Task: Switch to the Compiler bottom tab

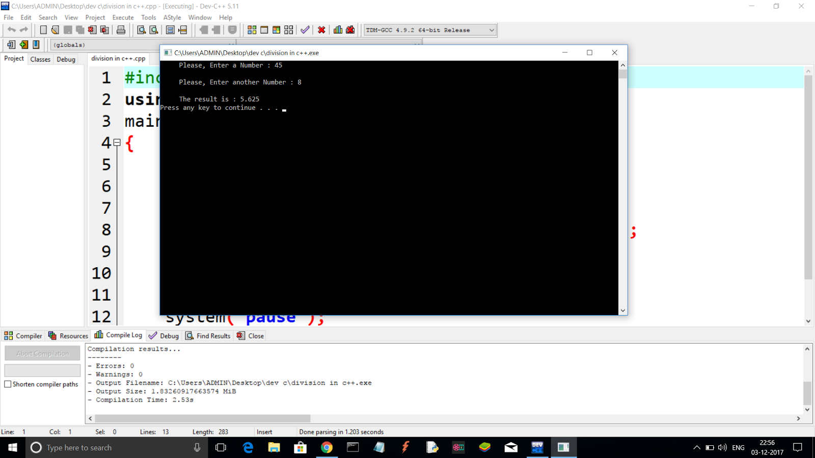Action: (x=23, y=336)
